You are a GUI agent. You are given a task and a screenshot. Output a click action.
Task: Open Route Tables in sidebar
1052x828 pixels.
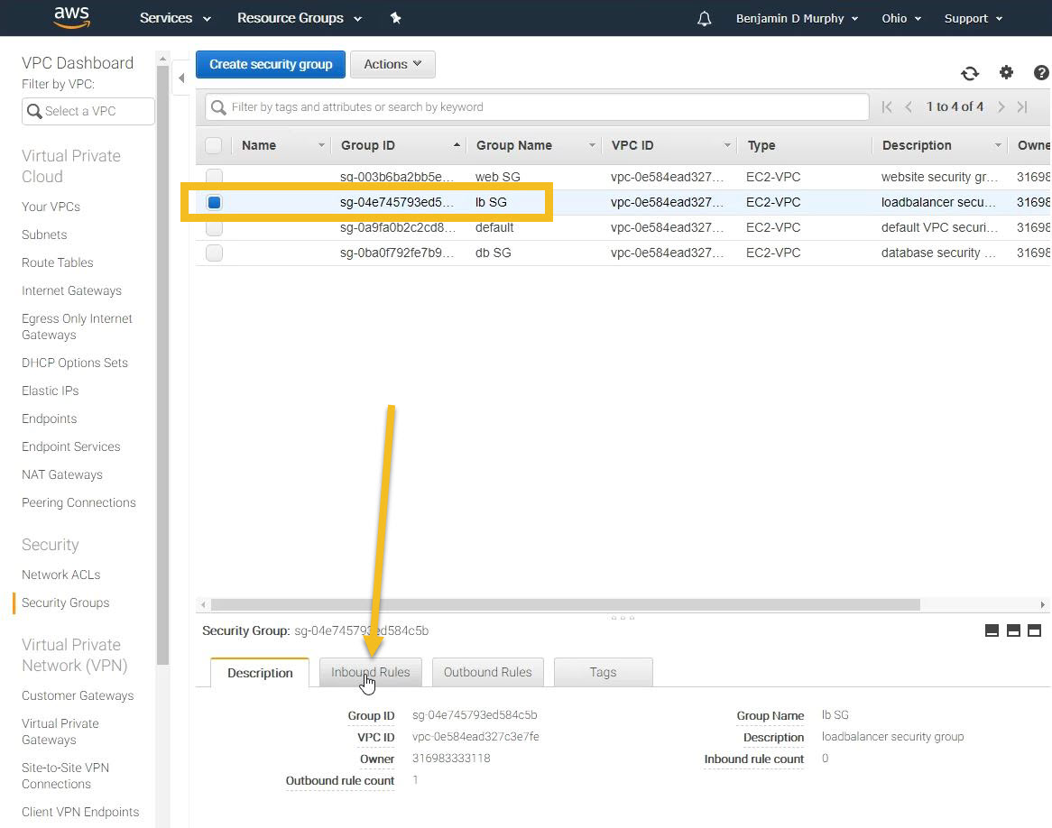pos(57,263)
